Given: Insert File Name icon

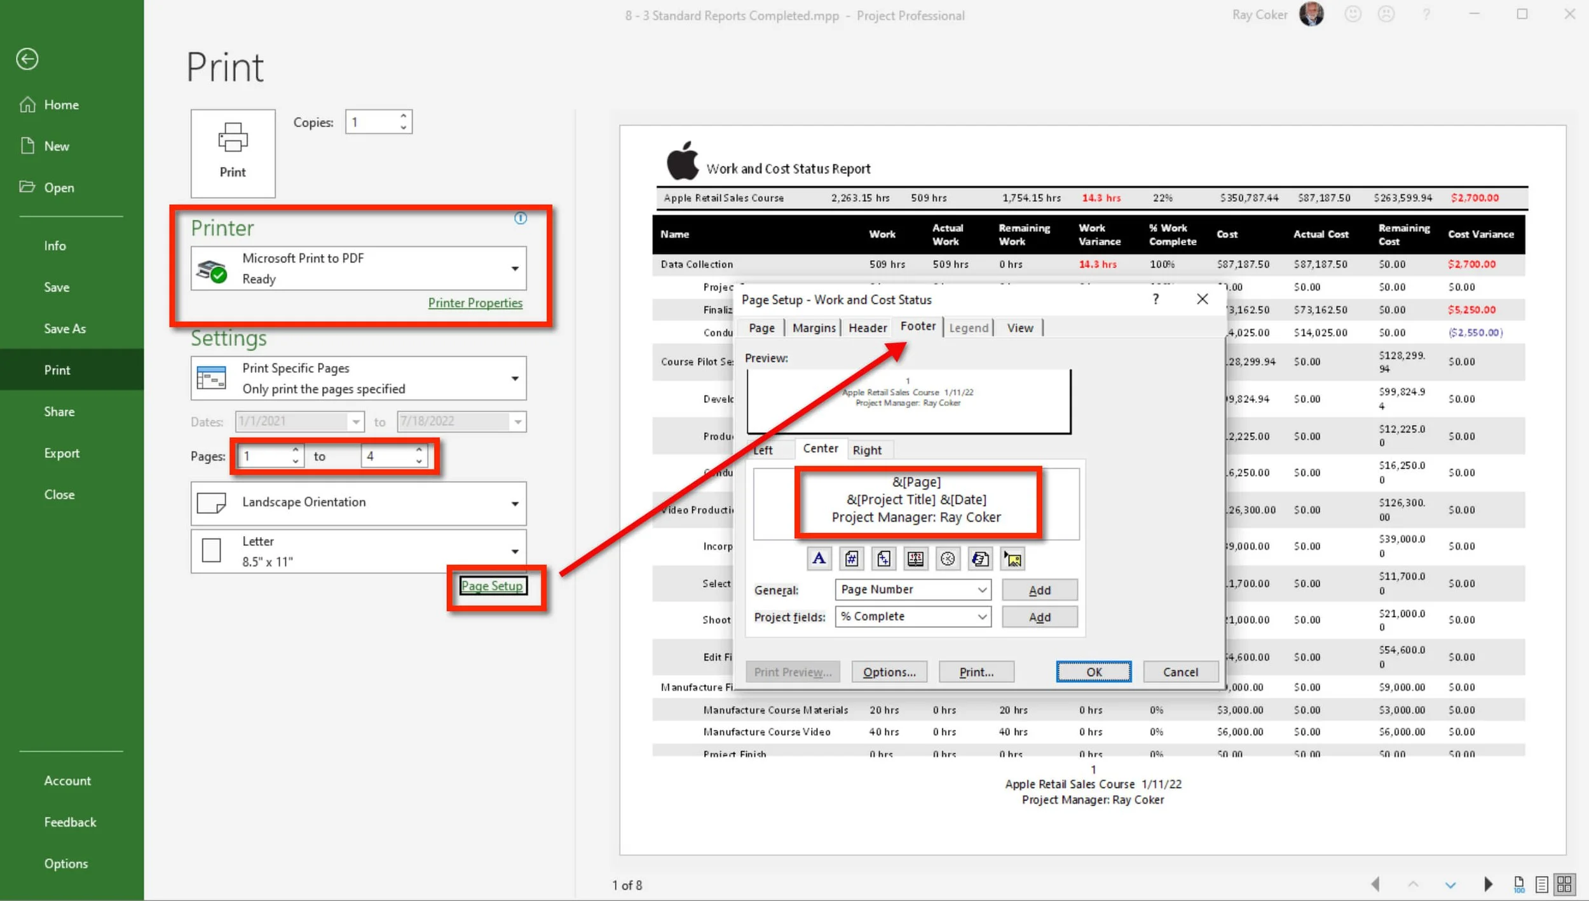Looking at the screenshot, I should [980, 559].
